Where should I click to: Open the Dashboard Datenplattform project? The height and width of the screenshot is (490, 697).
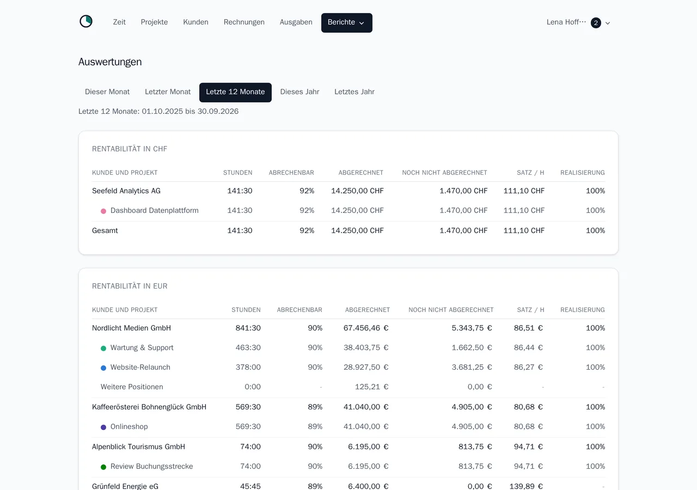155,211
